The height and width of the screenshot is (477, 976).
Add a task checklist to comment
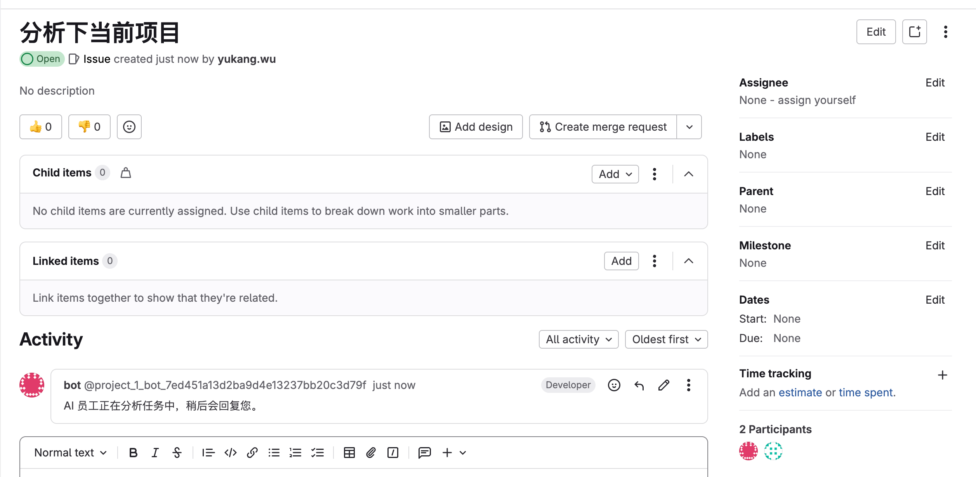[x=318, y=453]
